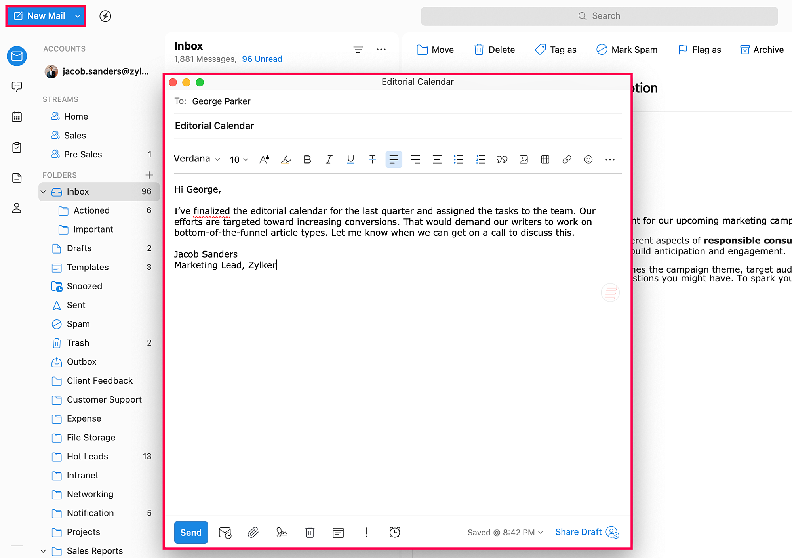This screenshot has height=558, width=792.
Task: Click the Search field
Action: click(599, 16)
